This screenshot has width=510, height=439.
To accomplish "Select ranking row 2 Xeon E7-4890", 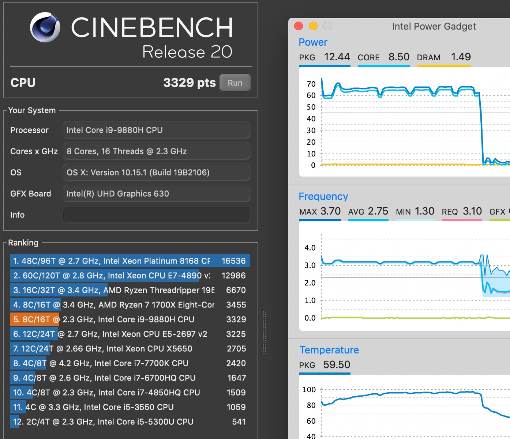I will tap(130, 276).
